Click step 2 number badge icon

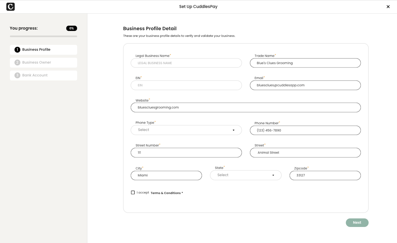[x=17, y=63]
